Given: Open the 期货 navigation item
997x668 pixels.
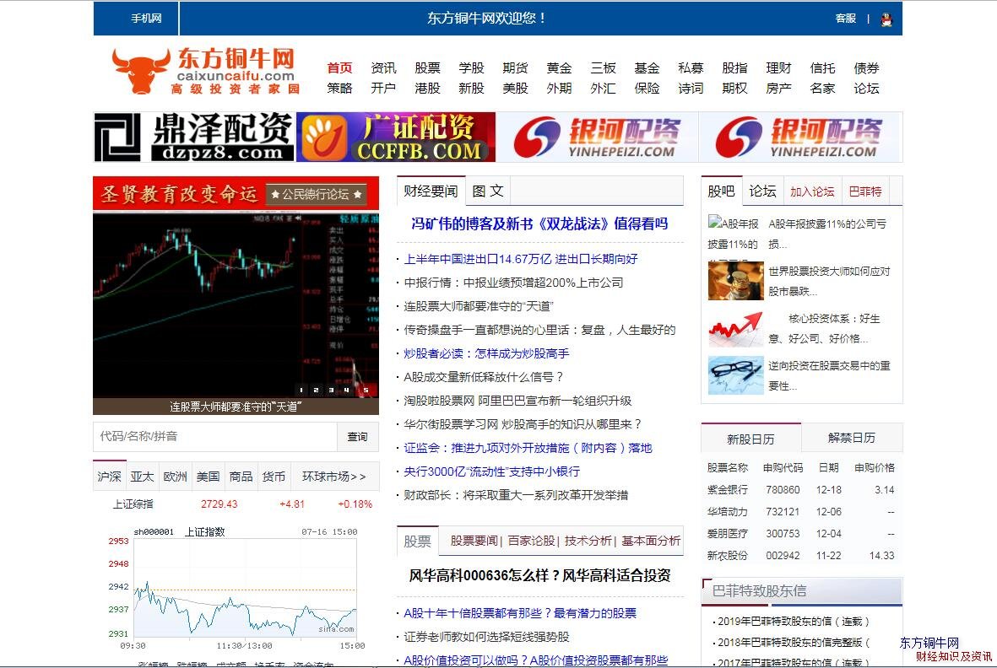Looking at the screenshot, I should [515, 68].
